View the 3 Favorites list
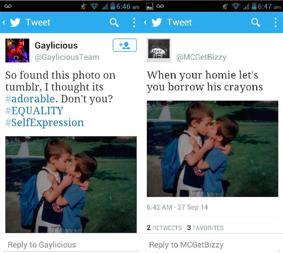The height and width of the screenshot is (253, 283). tap(205, 228)
